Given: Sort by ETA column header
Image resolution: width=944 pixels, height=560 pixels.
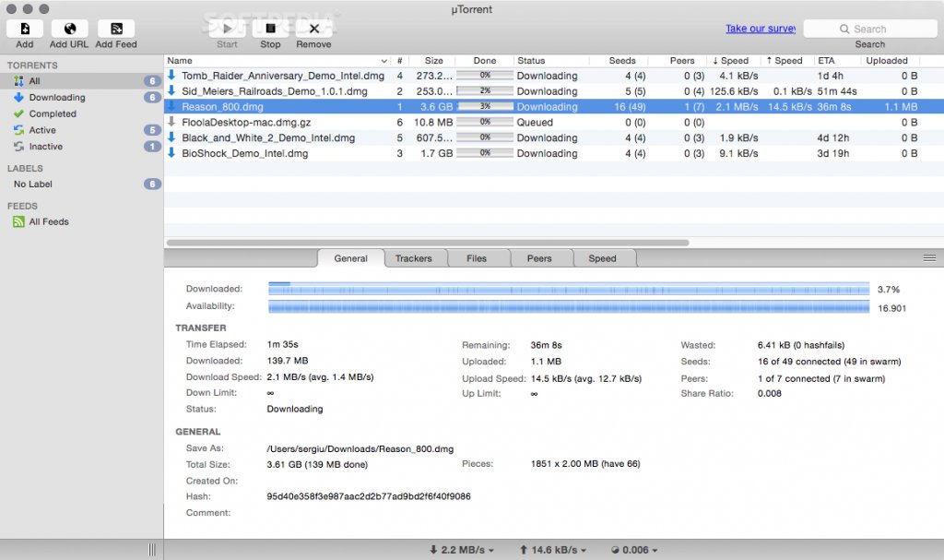Looking at the screenshot, I should (836, 60).
